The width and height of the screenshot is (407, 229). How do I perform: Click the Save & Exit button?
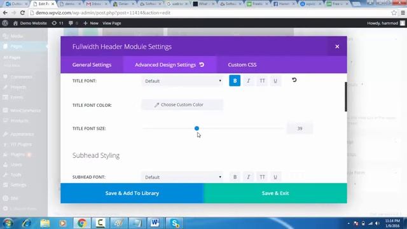point(275,193)
